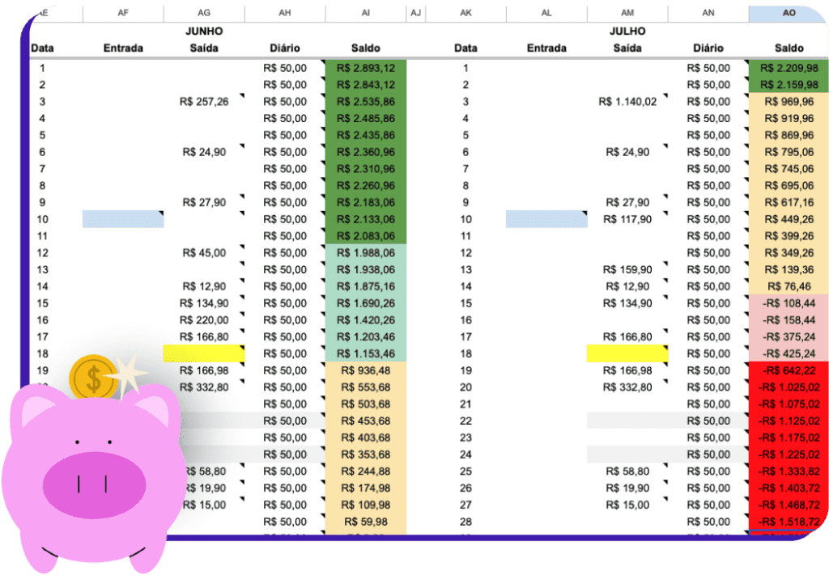Click the R$ 159,90 expense cell
The image size is (829, 575).
pos(627,269)
